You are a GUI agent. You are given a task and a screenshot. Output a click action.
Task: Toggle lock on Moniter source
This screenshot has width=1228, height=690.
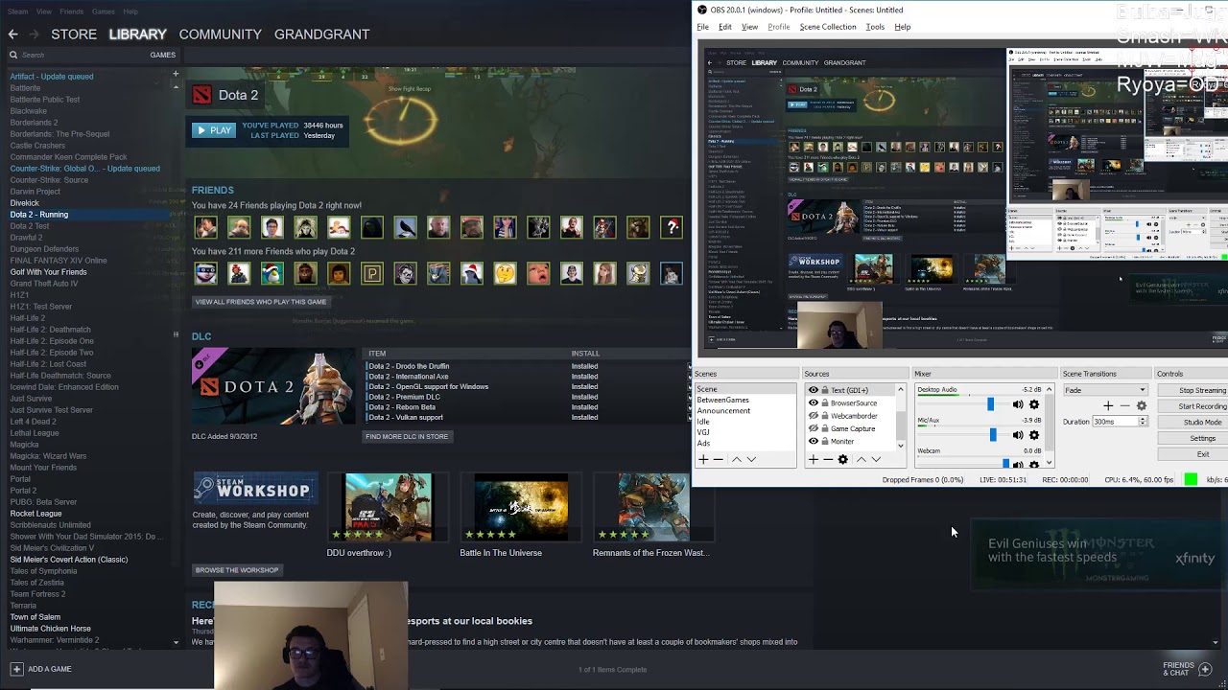824,442
